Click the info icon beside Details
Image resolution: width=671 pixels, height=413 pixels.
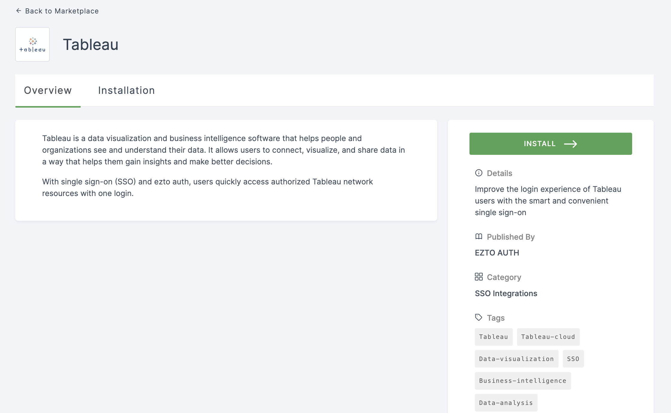tap(479, 173)
